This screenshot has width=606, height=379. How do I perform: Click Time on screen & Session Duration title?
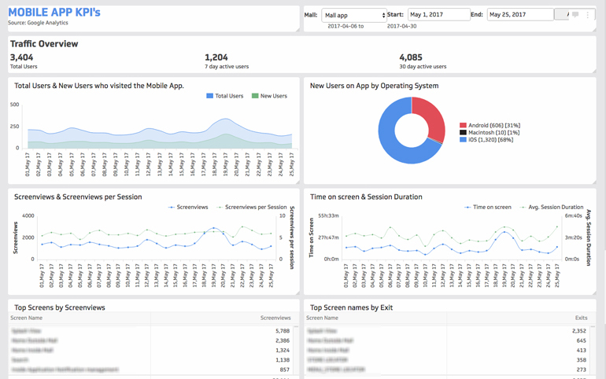coord(366,197)
